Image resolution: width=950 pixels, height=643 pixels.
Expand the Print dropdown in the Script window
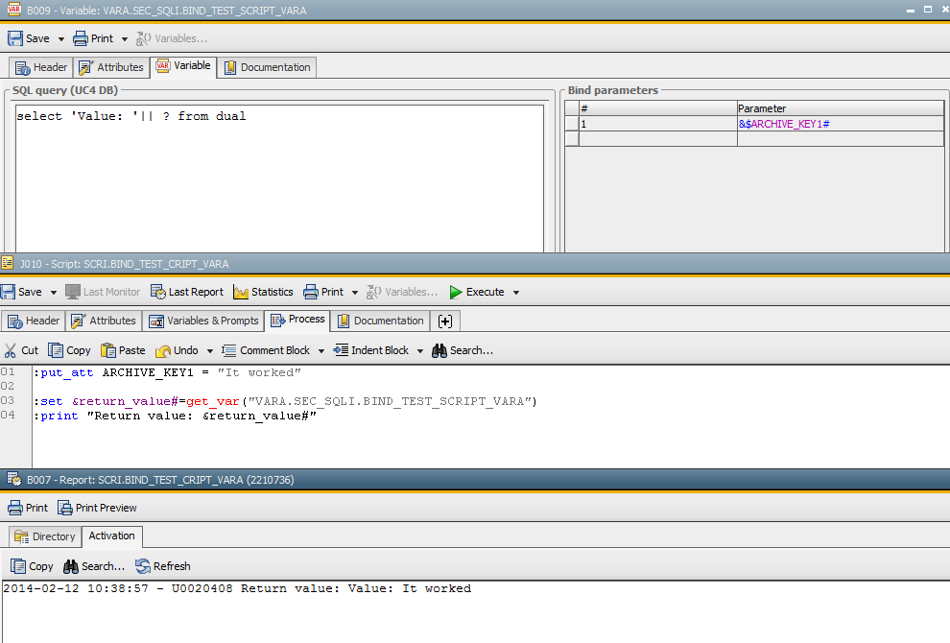point(354,292)
